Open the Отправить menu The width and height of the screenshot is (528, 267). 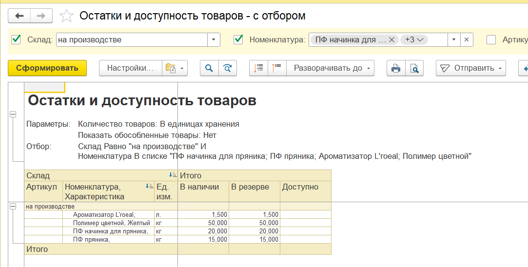[x=471, y=68]
